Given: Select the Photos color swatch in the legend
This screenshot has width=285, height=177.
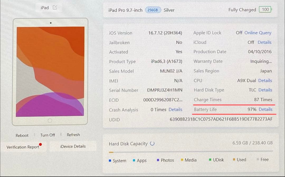Looking at the screenshot, I should [x=158, y=160].
